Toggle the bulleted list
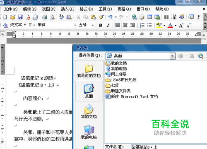This screenshot has width=207, height=149. [x=149, y=25]
